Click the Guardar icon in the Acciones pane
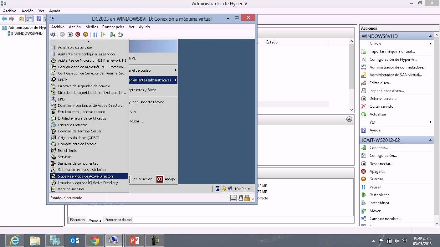The height and width of the screenshot is (247, 440). 364,179
